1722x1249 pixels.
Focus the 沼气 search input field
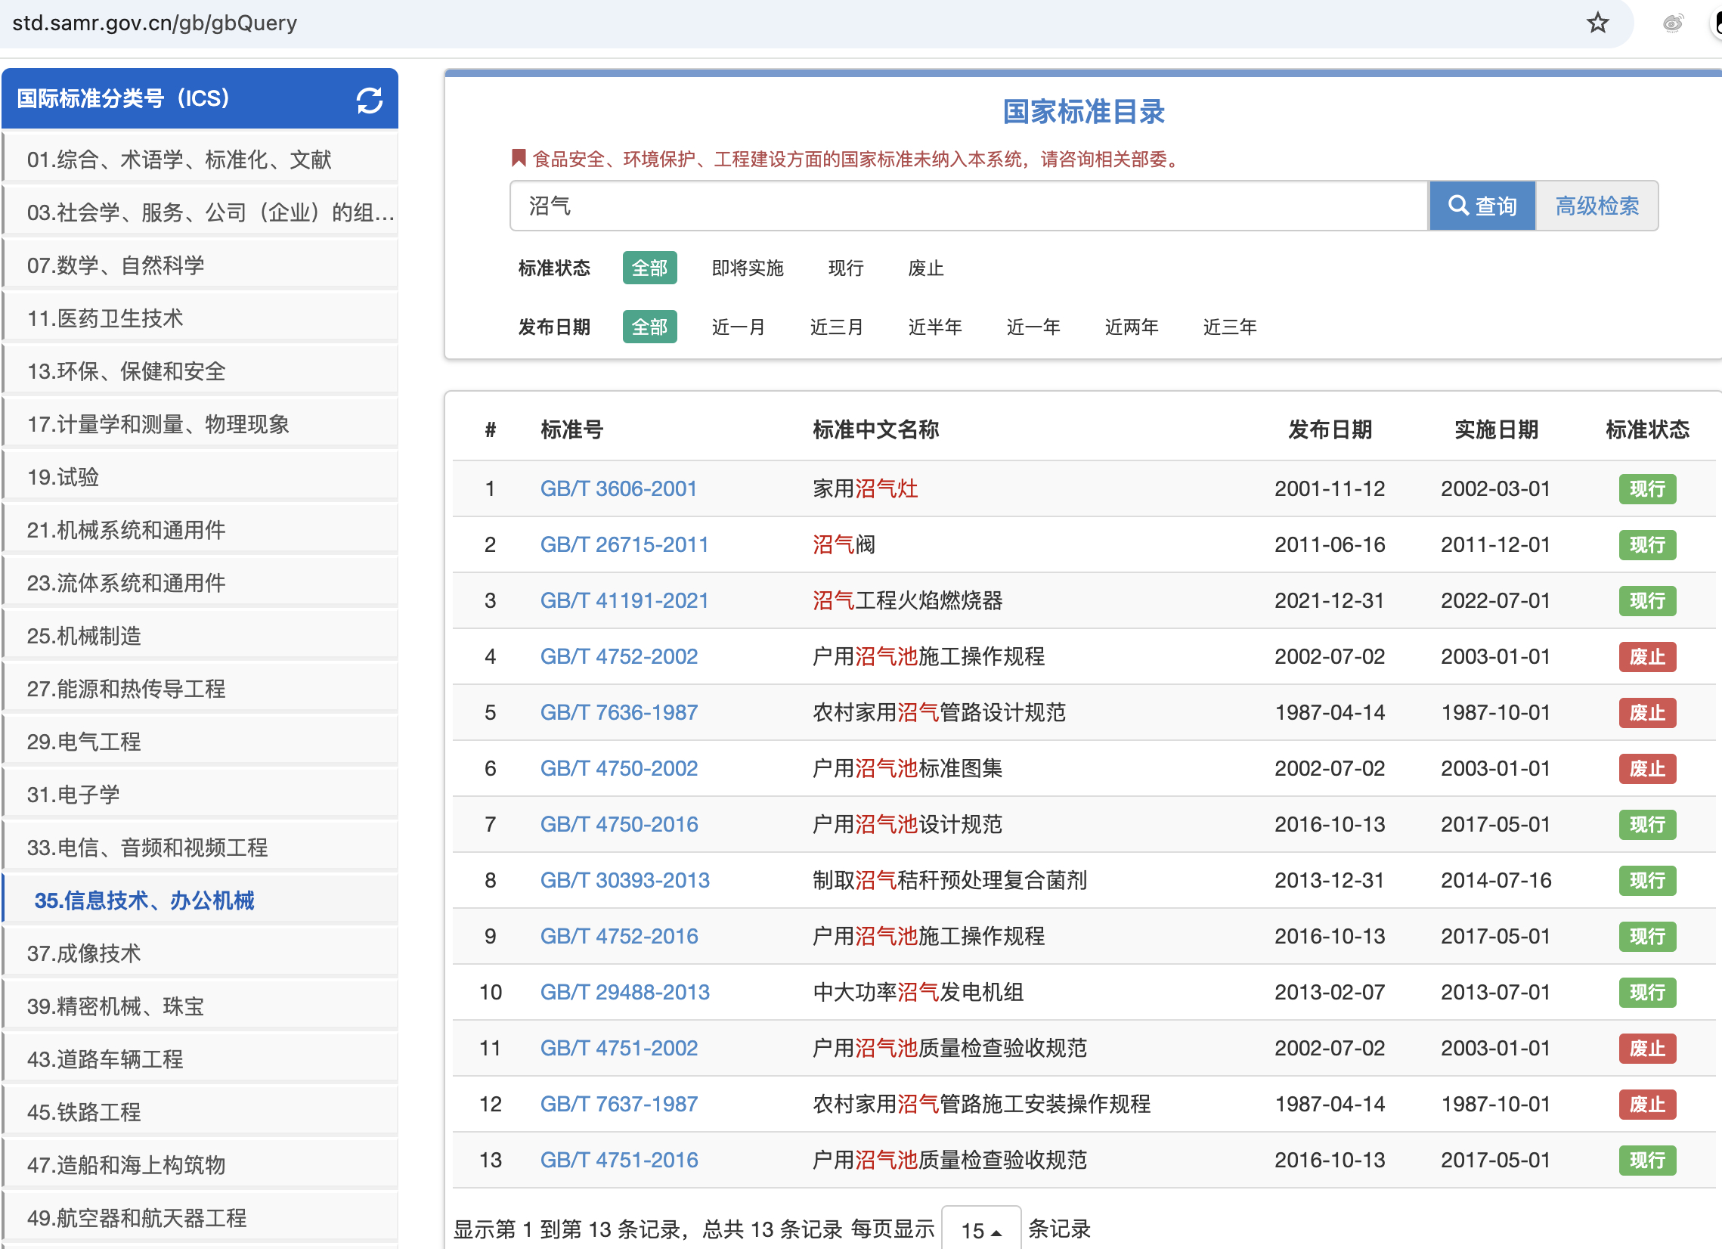[969, 206]
